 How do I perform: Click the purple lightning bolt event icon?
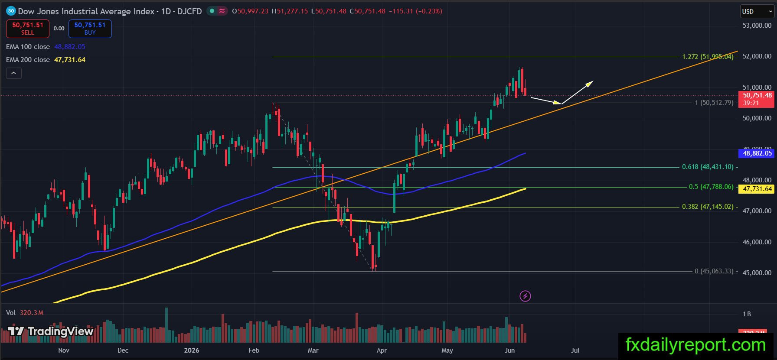coord(525,296)
